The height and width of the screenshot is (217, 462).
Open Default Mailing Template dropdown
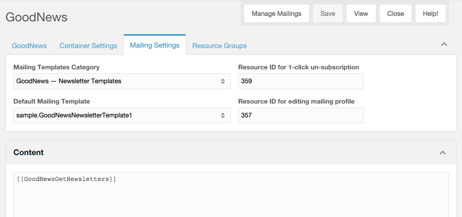[x=122, y=115]
